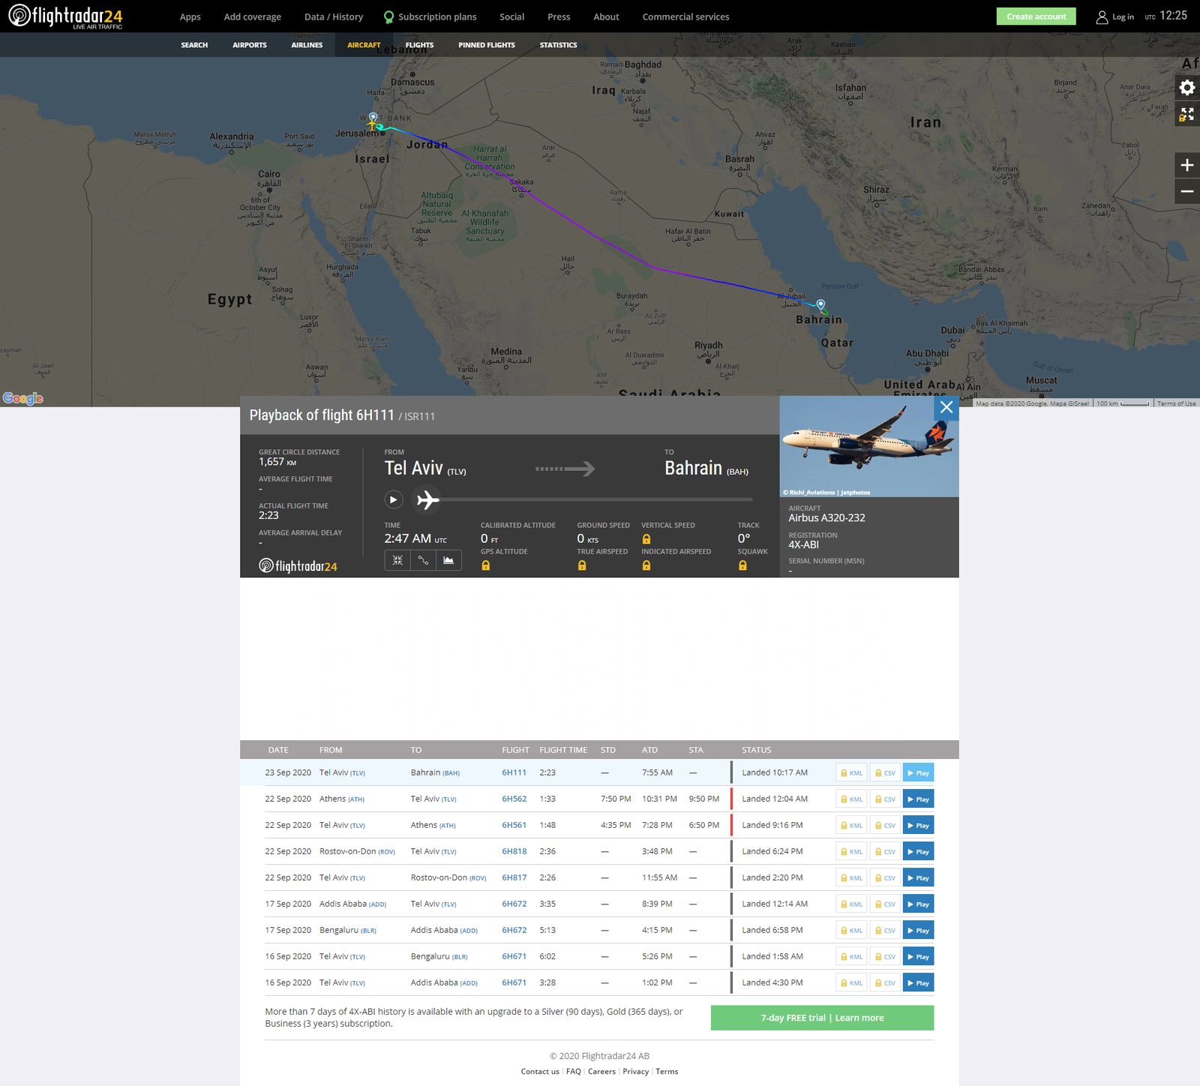The width and height of the screenshot is (1200, 1086).
Task: Play the 6H561 flight to Athens
Action: [918, 825]
